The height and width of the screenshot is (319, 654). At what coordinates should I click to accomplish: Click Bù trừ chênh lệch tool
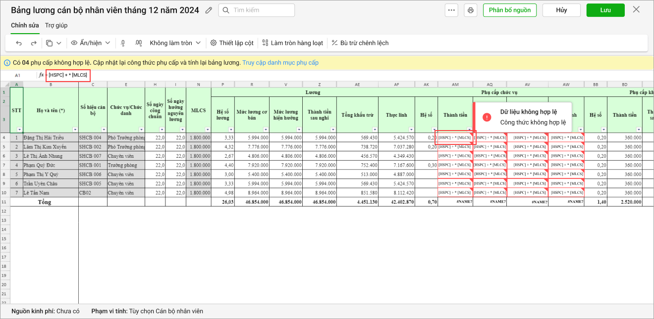pyautogui.click(x=360, y=43)
